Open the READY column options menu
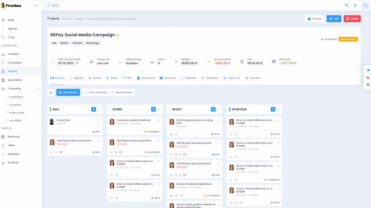The width and height of the screenshot is (371, 208). coord(218,109)
